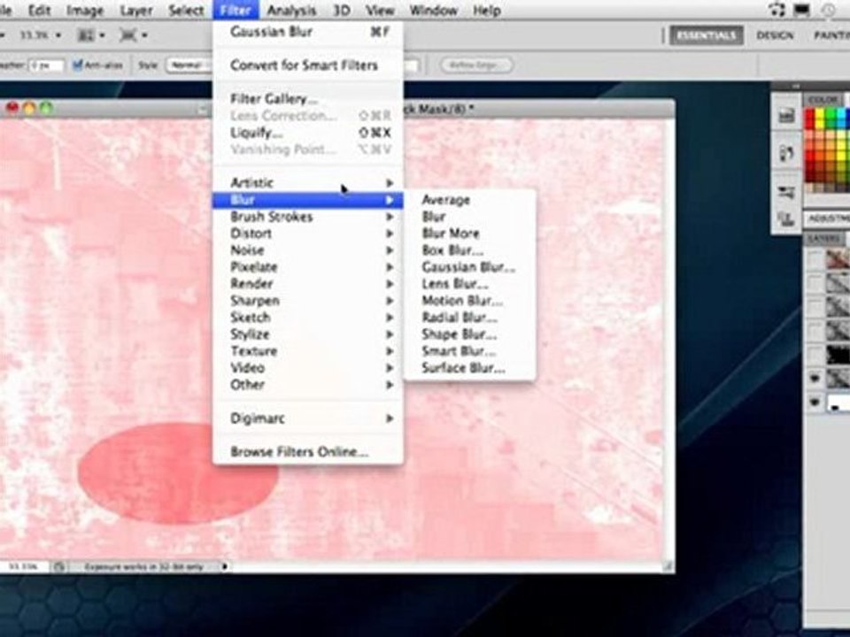Expand the Sharpen submenu
Image resolution: width=850 pixels, height=637 pixels.
(308, 301)
